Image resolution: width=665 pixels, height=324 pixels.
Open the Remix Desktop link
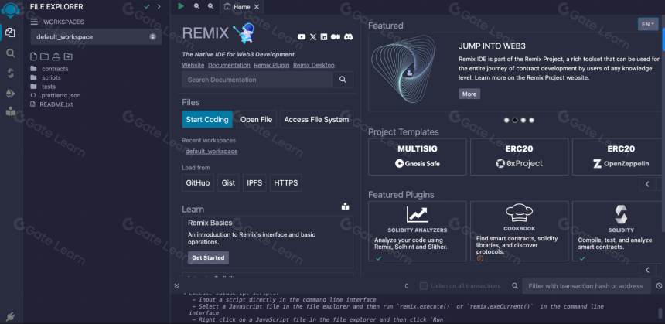click(x=314, y=65)
